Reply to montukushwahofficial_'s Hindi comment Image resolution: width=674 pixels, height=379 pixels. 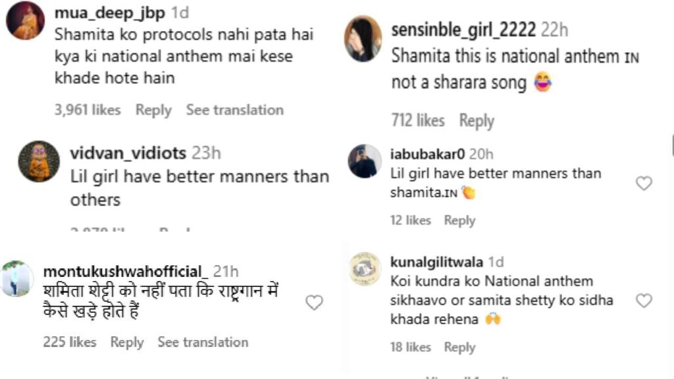point(127,342)
